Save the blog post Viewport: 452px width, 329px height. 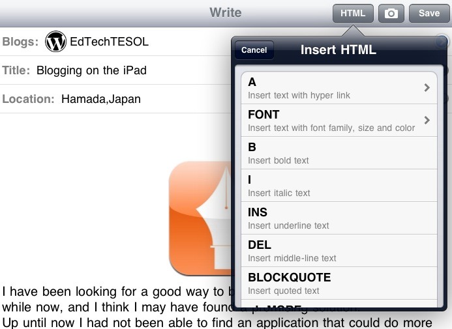pyautogui.click(x=429, y=13)
